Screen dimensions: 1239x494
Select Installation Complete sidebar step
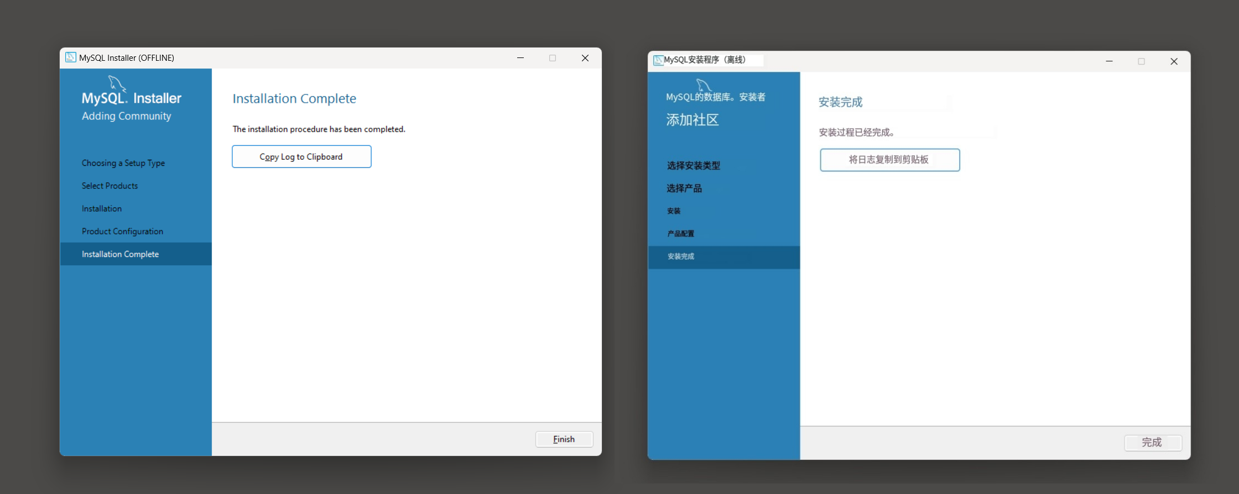coord(136,254)
